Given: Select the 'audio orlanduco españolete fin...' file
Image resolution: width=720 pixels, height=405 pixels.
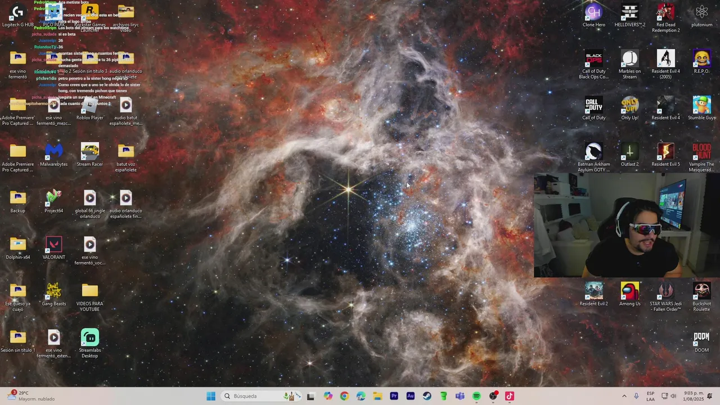Looking at the screenshot, I should (126, 205).
